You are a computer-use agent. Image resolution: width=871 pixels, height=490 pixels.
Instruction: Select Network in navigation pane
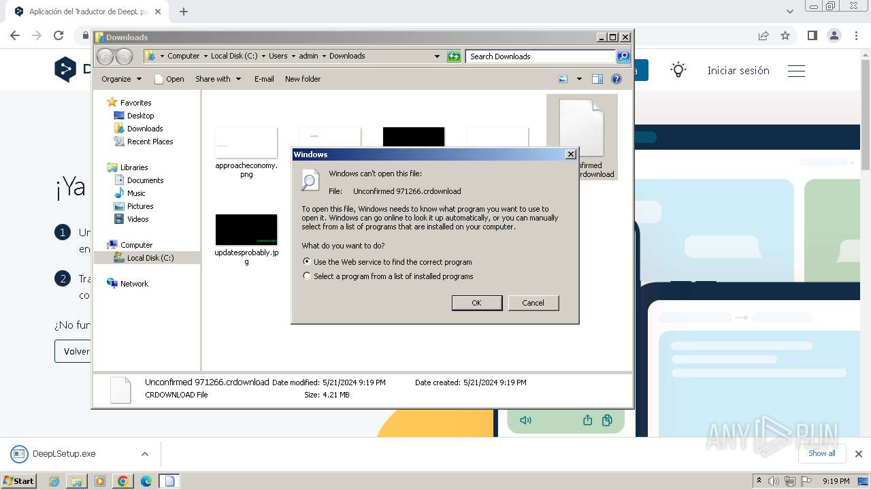pos(134,284)
